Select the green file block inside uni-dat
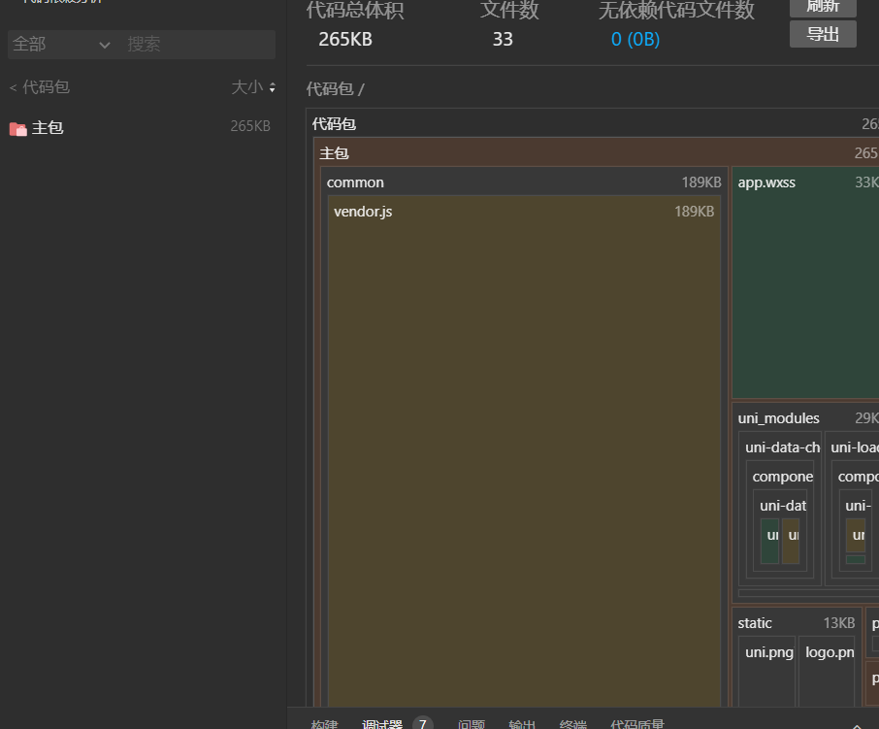This screenshot has height=729, width=879. [x=769, y=541]
